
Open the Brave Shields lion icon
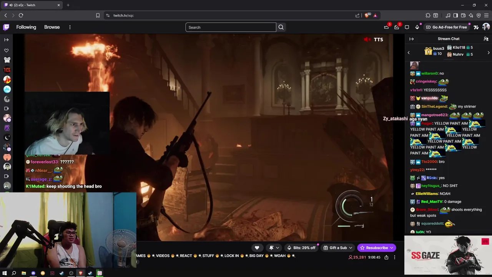pos(367,15)
